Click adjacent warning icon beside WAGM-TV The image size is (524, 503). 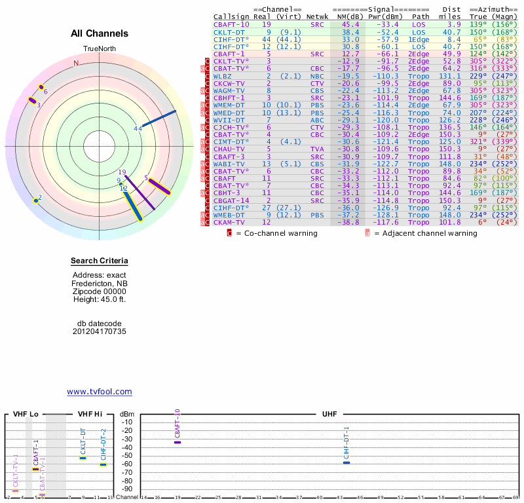tap(203, 91)
